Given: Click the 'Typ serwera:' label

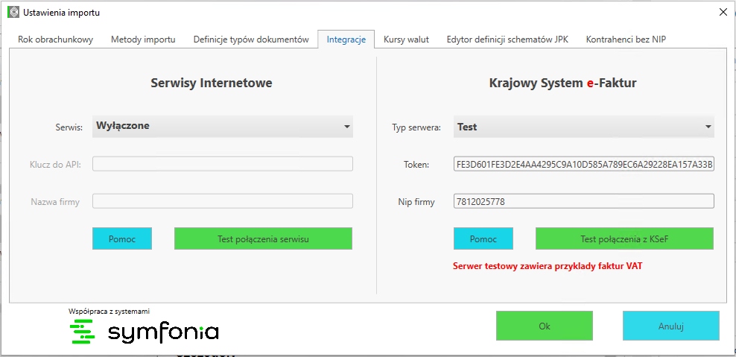Looking at the screenshot, I should tap(416, 127).
